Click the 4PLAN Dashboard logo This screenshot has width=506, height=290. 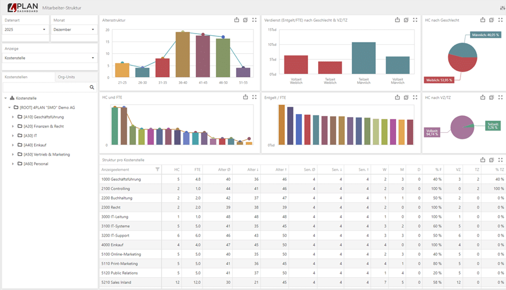click(22, 7)
